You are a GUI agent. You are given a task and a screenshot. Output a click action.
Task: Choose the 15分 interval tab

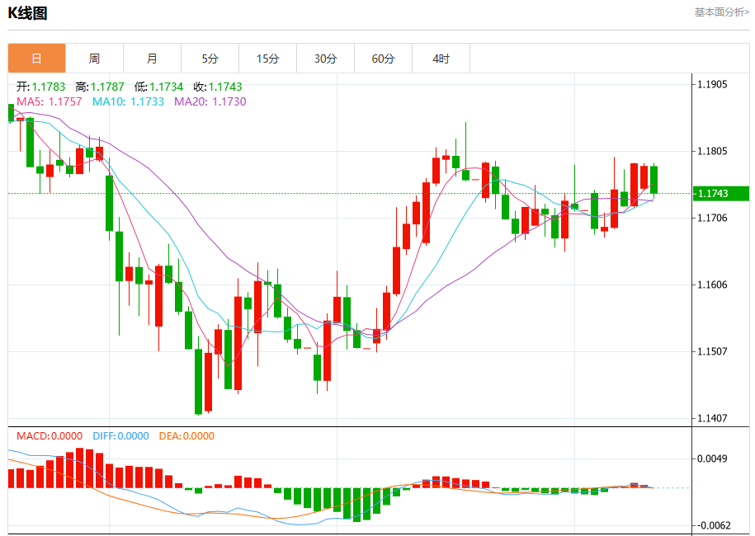click(x=267, y=59)
